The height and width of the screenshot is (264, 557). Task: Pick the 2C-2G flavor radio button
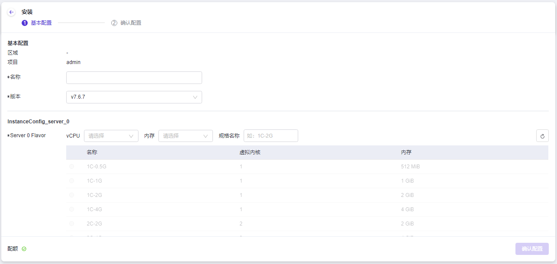(71, 224)
